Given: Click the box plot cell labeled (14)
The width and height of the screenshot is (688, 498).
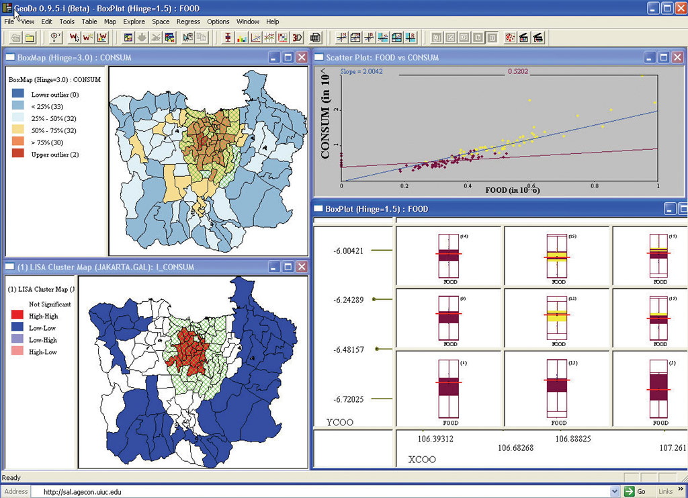Looking at the screenshot, I should tap(448, 256).
